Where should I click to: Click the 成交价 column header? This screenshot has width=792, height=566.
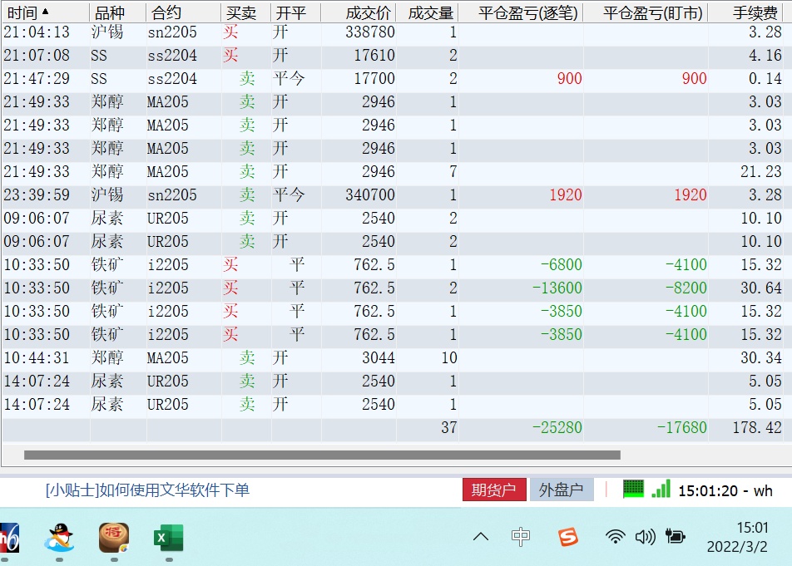359,12
